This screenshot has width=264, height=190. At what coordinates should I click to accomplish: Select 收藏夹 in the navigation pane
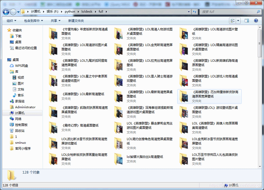click(x=17, y=30)
